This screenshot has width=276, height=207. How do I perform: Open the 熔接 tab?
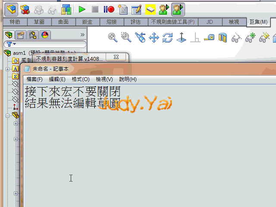pos(112,22)
